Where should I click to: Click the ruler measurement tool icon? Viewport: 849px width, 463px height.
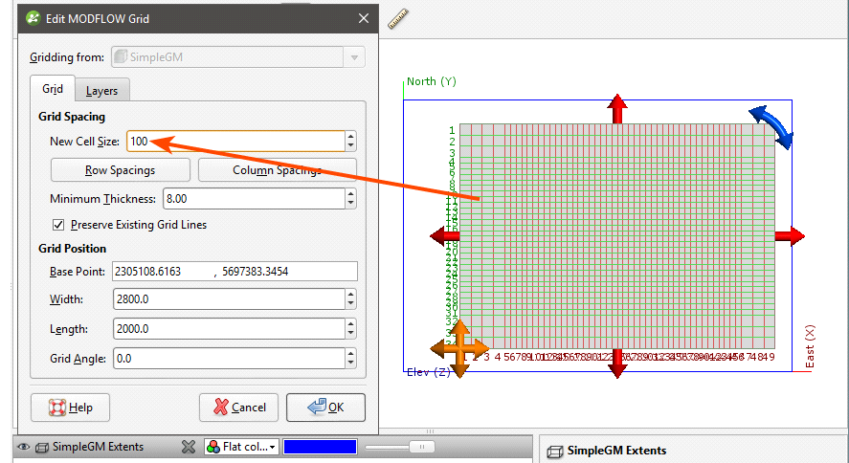(x=398, y=18)
